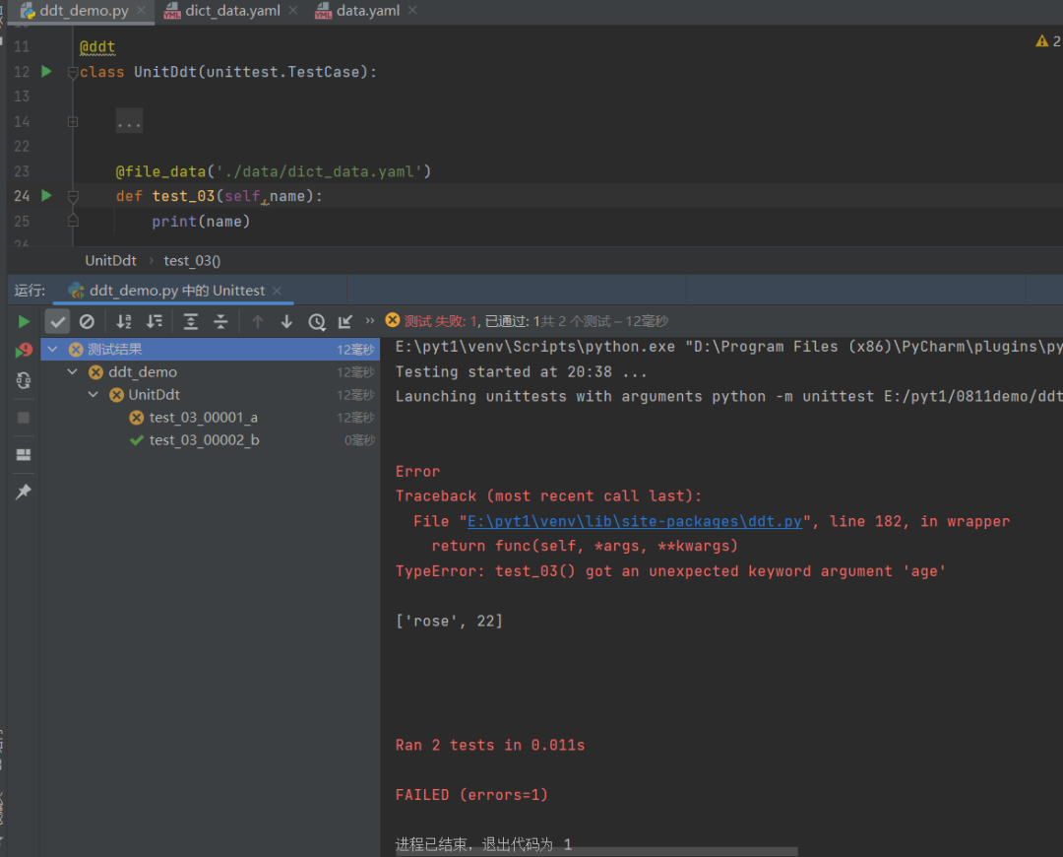Toggle Show Ignored tests button
This screenshot has width=1063, height=857.
click(87, 321)
